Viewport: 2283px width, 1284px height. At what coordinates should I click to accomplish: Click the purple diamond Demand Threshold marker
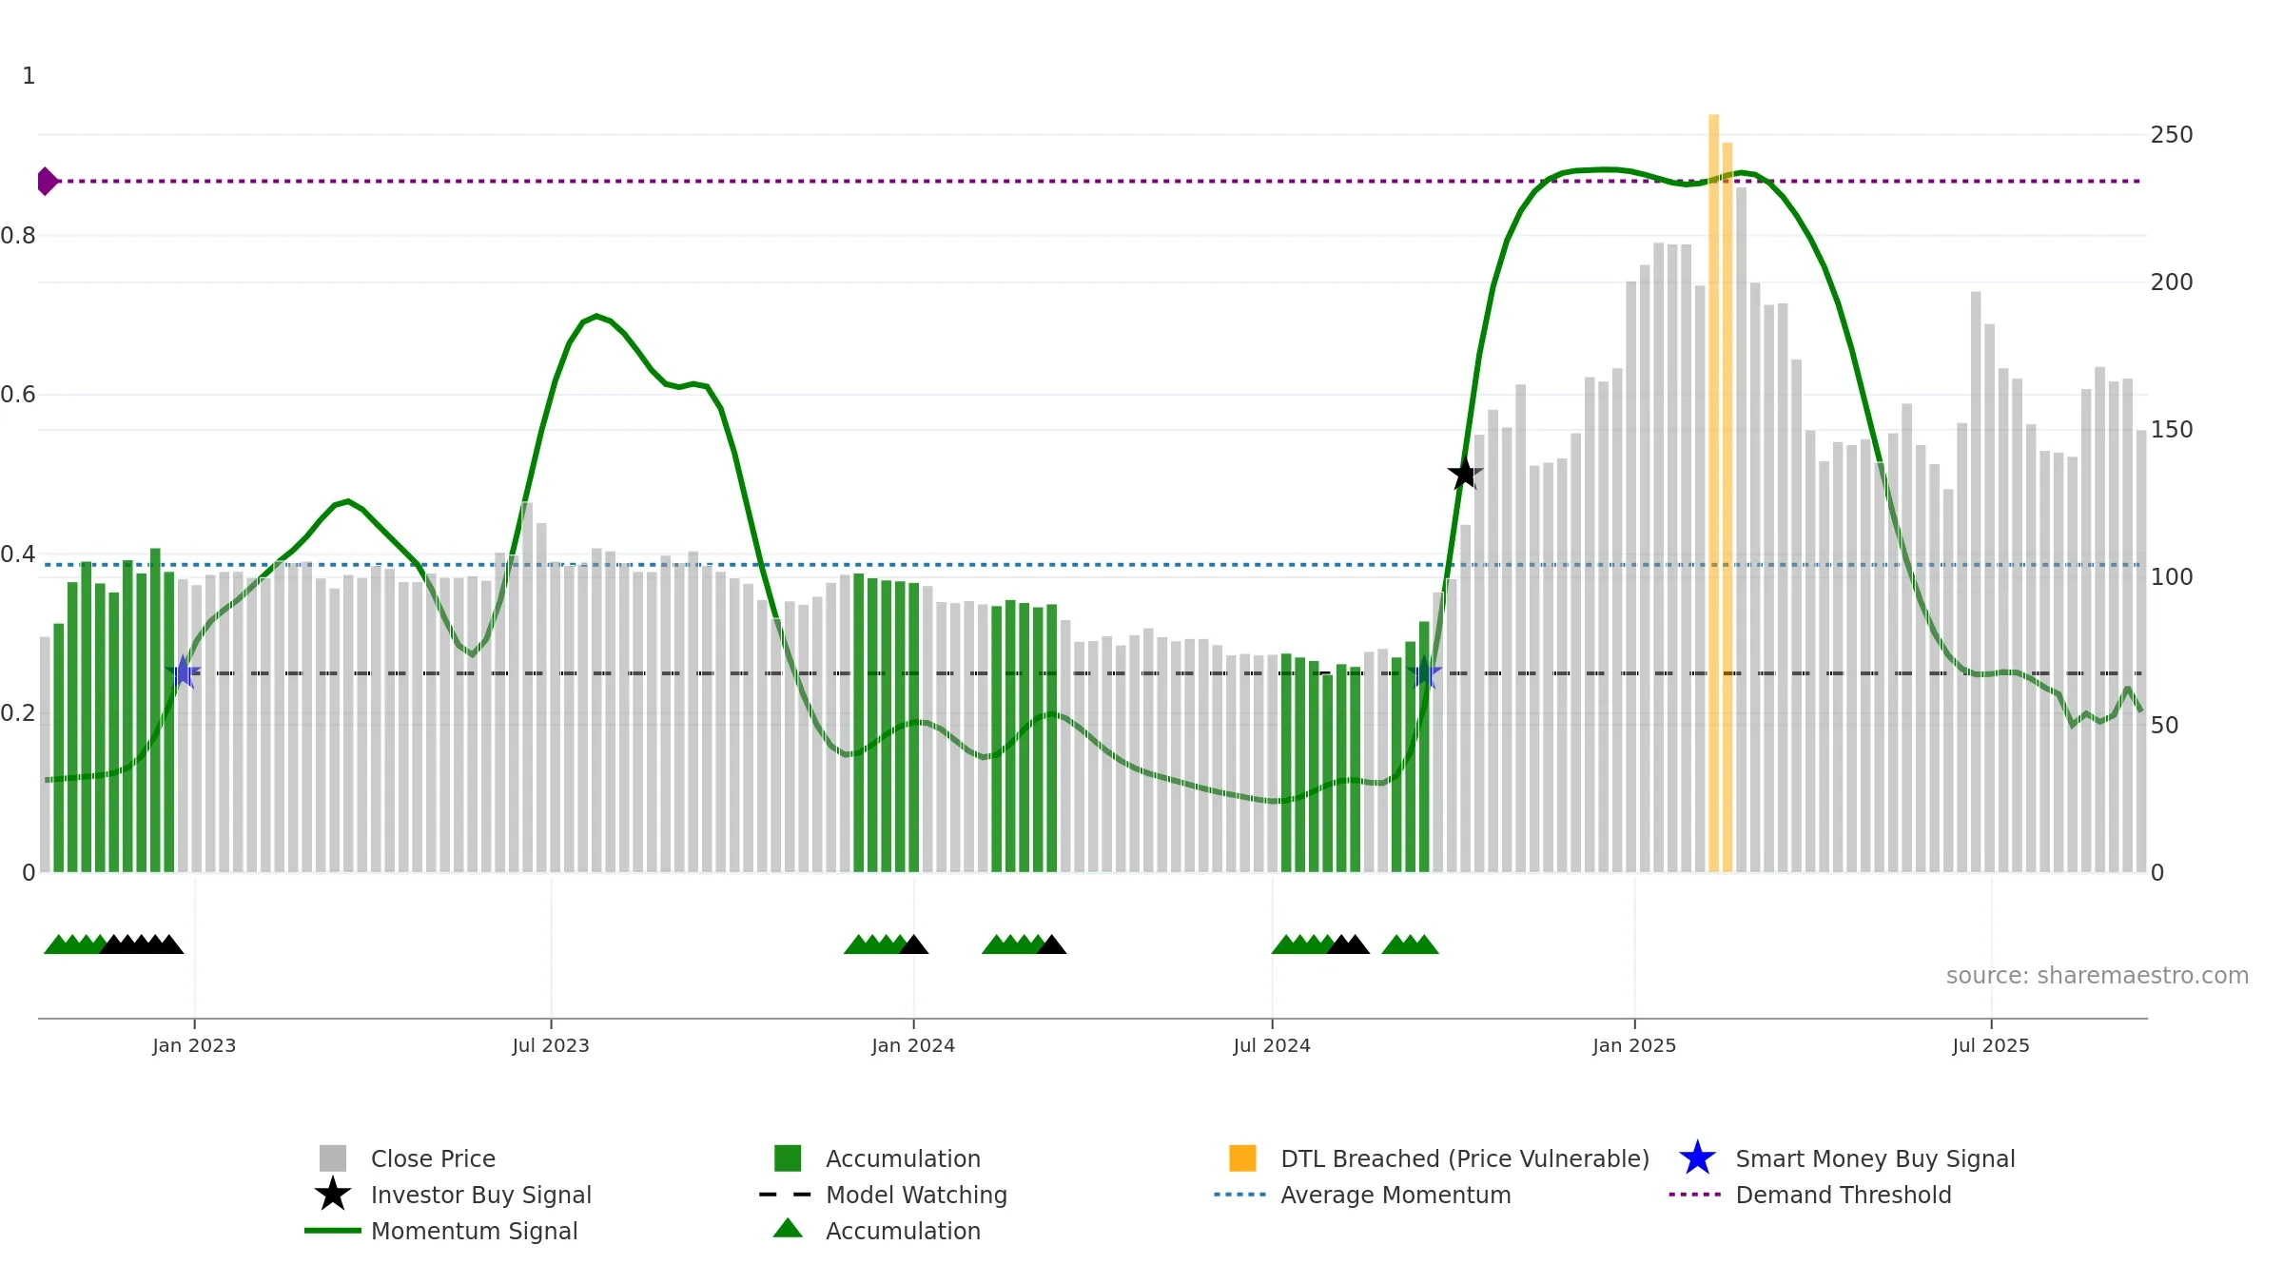[47, 181]
